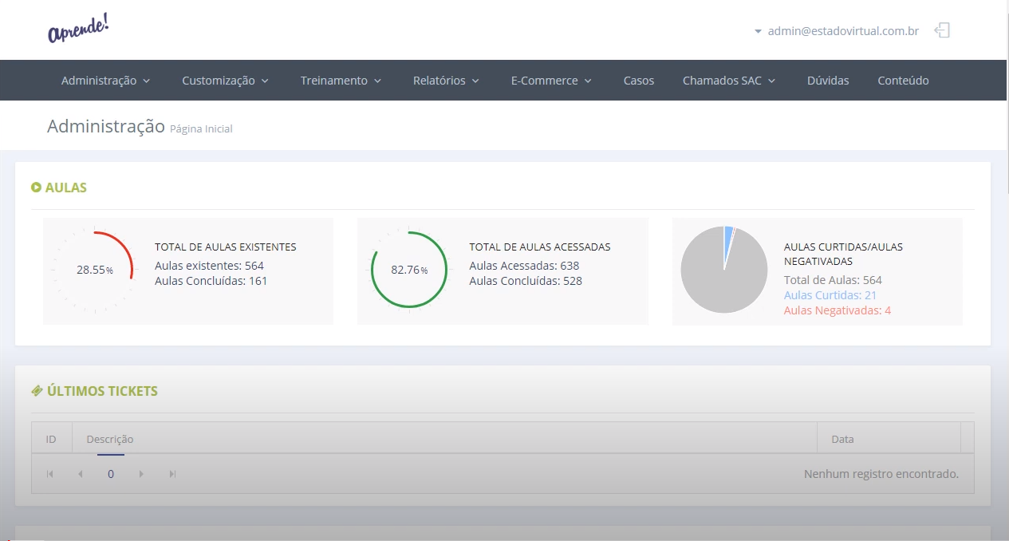Expand the Customização menu
This screenshot has height=541, width=1009.
coord(225,81)
